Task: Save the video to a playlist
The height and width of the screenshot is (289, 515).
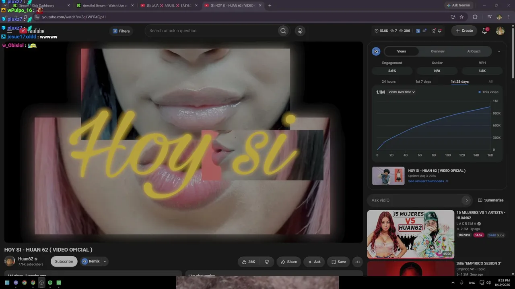Action: 338,262
